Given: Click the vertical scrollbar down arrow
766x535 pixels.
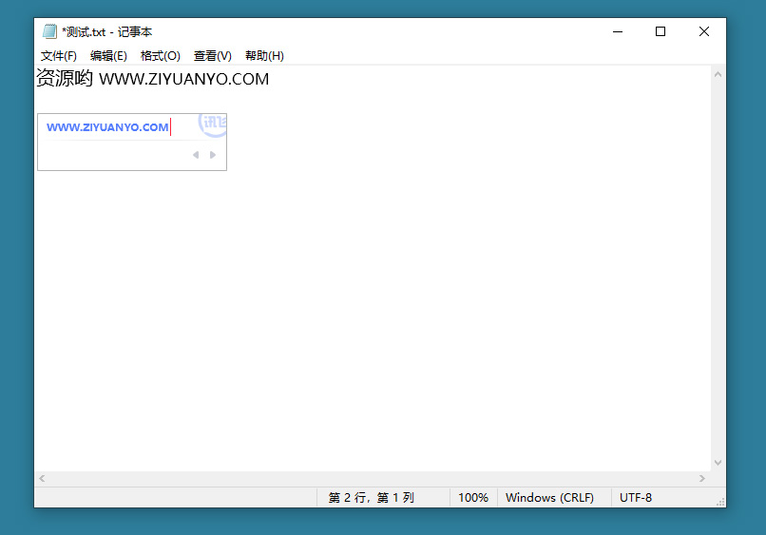Looking at the screenshot, I should tap(718, 462).
